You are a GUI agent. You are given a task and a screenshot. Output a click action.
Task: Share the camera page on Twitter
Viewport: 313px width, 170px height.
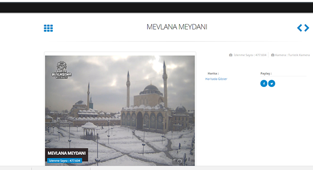click(272, 84)
